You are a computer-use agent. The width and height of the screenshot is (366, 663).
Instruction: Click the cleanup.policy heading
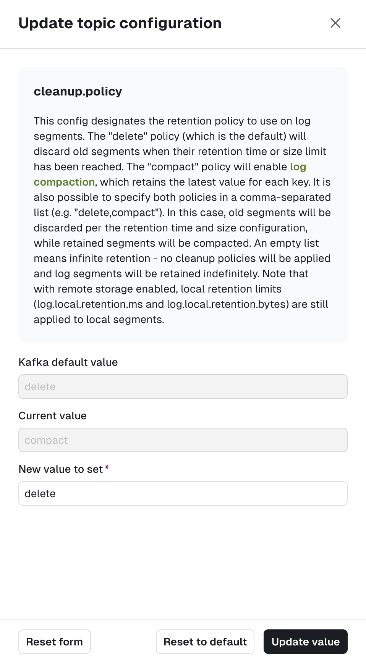78,91
